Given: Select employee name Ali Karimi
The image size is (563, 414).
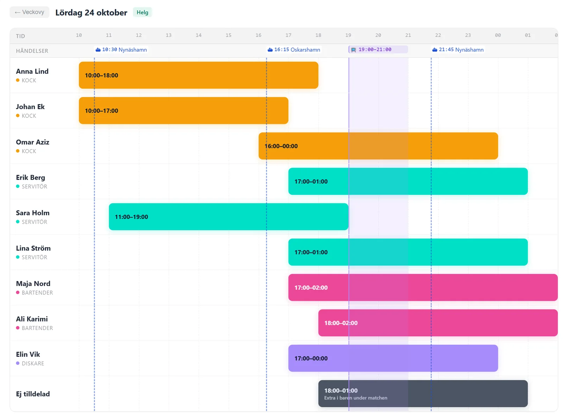Looking at the screenshot, I should pos(32,319).
